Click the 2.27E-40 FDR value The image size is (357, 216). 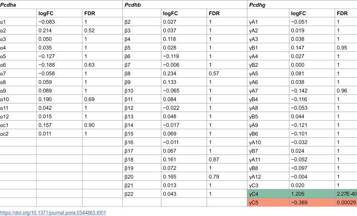[347, 194]
